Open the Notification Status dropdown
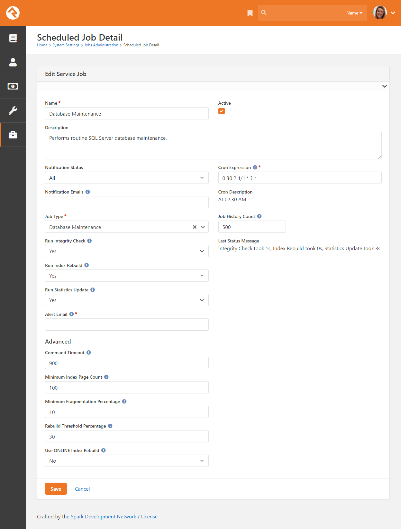Screen dimensions: 401x529 point(127,178)
